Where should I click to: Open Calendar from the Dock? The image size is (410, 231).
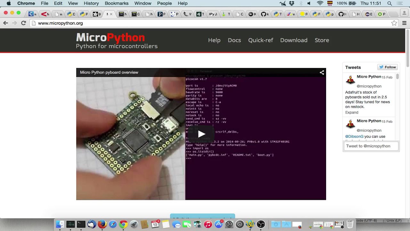155,224
